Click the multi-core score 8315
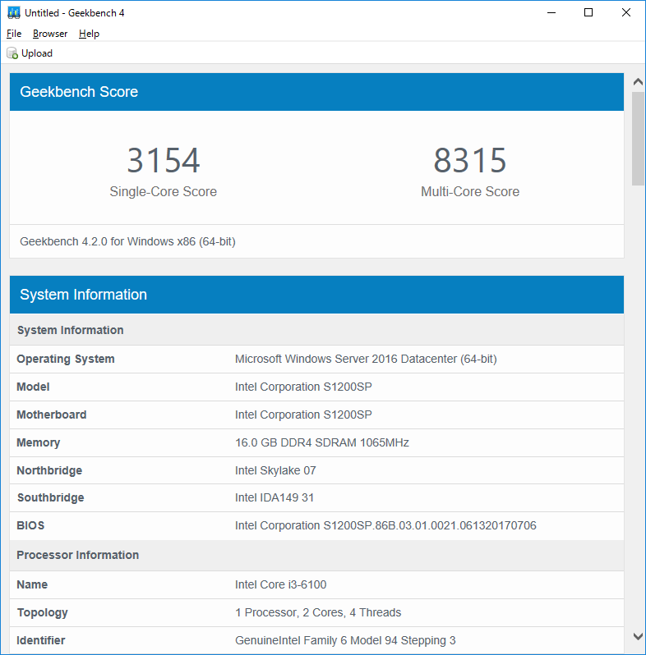Viewport: 646px width, 655px height. (470, 160)
